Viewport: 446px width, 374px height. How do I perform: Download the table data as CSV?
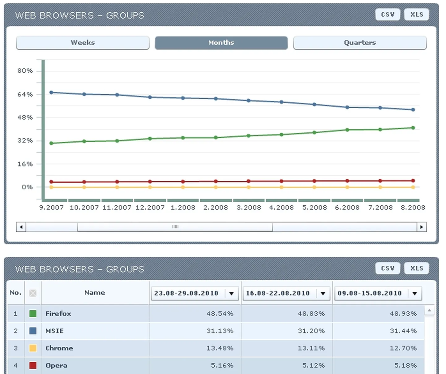tap(388, 268)
